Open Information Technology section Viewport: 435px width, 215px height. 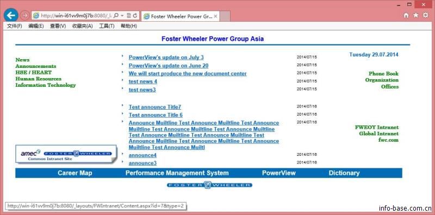click(46, 85)
